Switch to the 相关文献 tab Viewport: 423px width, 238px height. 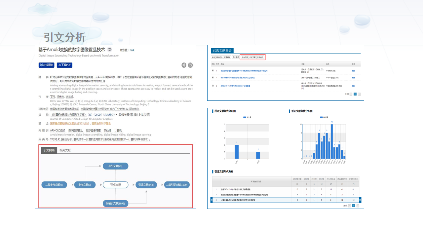pyautogui.click(x=64, y=150)
